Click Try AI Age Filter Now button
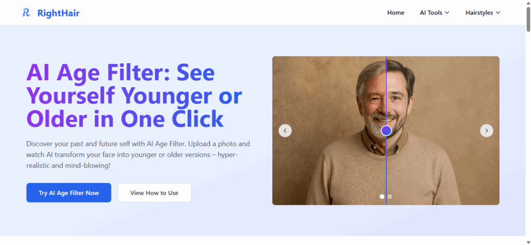The height and width of the screenshot is (245, 531). click(69, 193)
